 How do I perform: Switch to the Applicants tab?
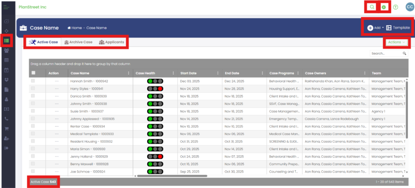pyautogui.click(x=111, y=42)
